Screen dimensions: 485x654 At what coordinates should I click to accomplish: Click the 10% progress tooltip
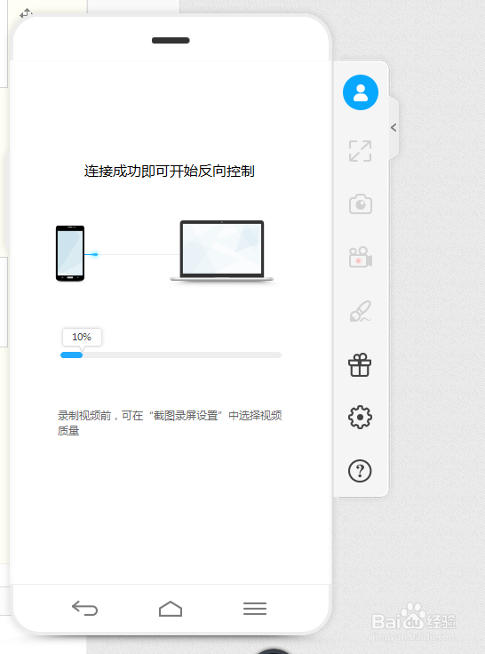pos(82,337)
